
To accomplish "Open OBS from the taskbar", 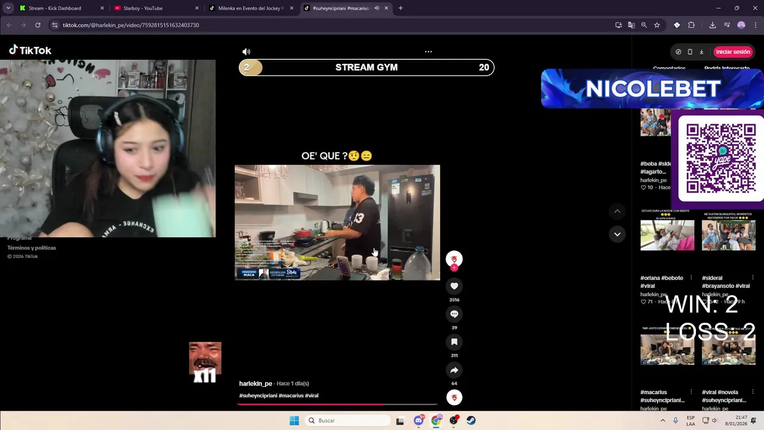I will point(454,420).
